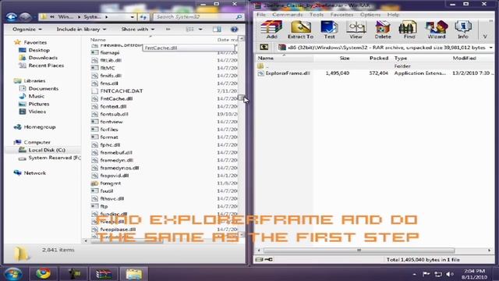Open the Tools menu in WinRAR

[317, 15]
